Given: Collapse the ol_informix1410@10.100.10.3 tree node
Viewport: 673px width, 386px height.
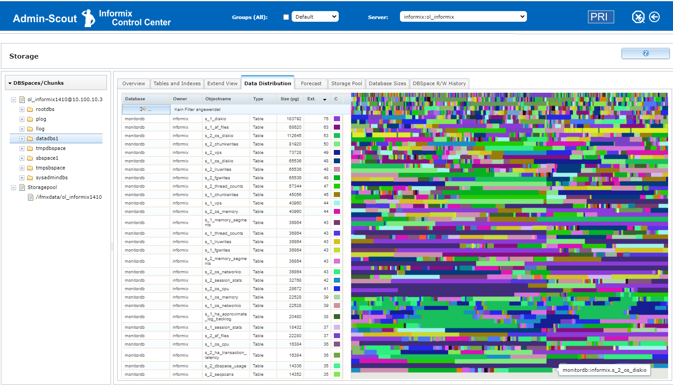Looking at the screenshot, I should (x=13, y=99).
